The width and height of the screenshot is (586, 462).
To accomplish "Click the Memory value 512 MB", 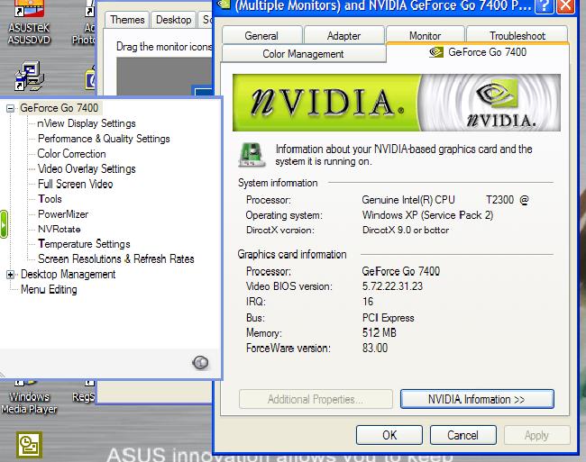I will [380, 332].
